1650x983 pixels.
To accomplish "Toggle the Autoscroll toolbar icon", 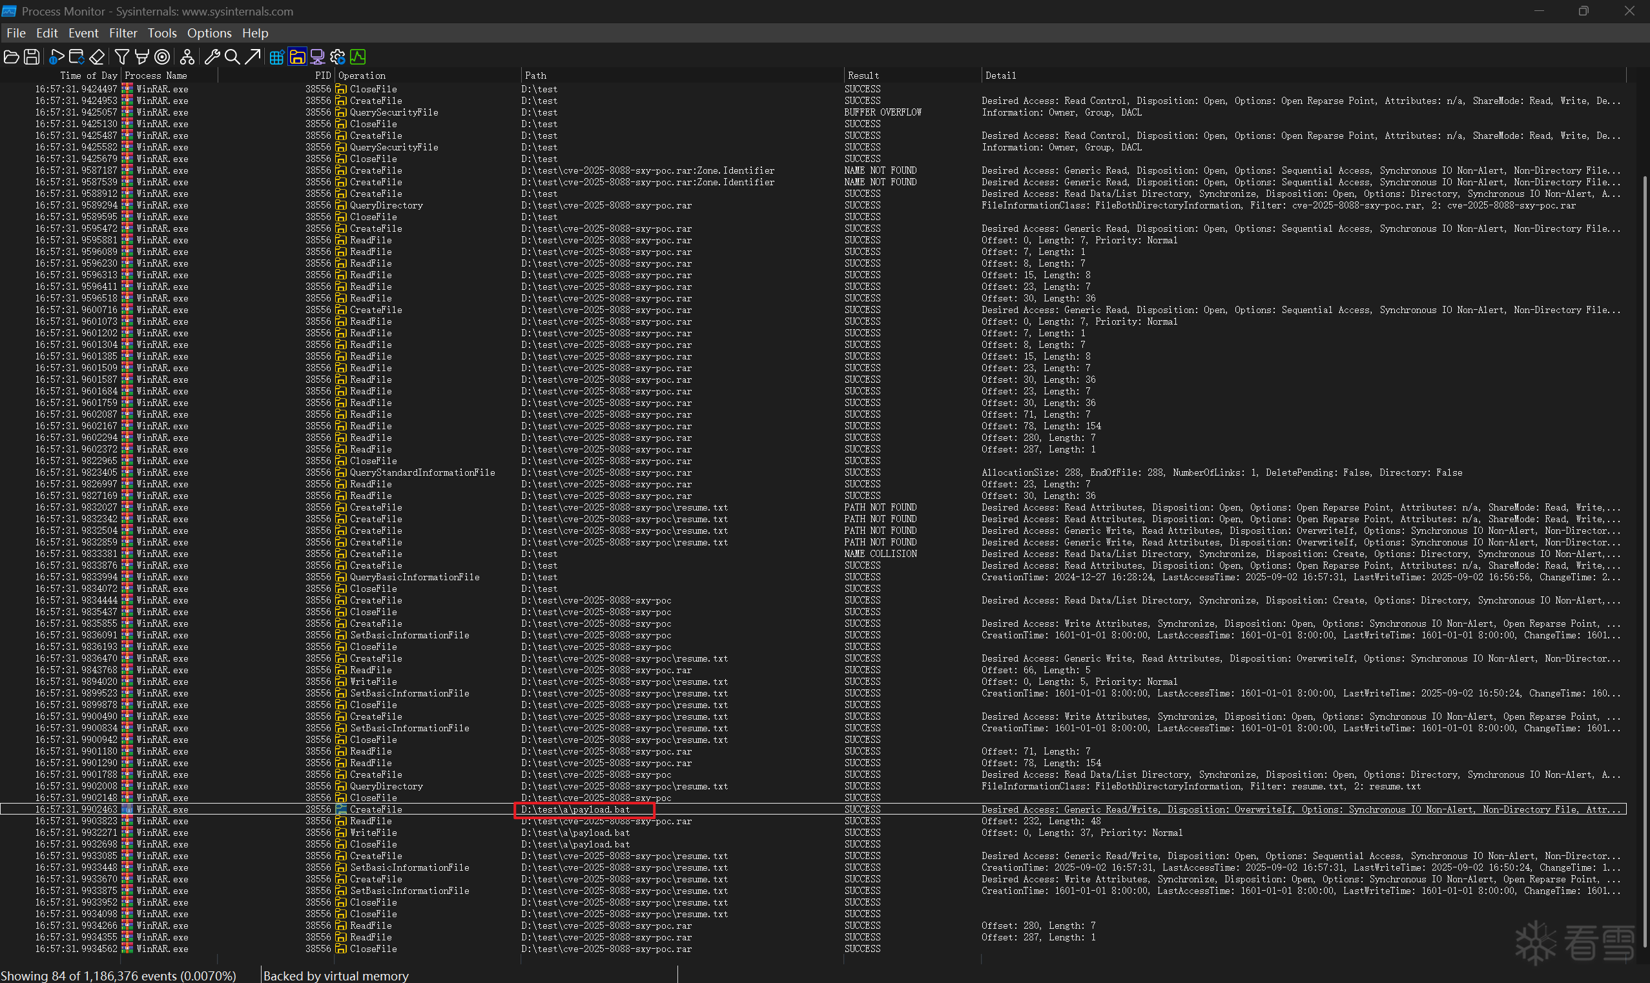I will coord(77,57).
